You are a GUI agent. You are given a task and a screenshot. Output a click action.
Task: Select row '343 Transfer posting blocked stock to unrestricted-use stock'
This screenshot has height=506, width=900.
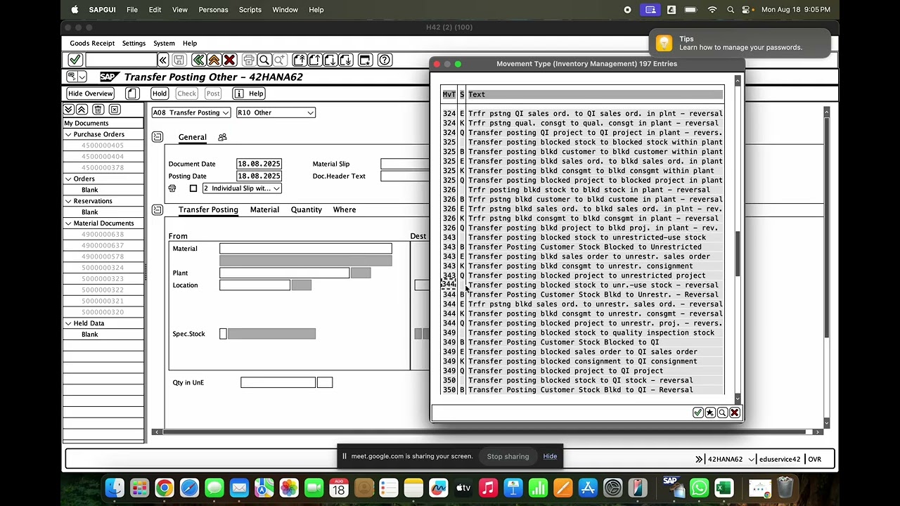[x=582, y=238]
